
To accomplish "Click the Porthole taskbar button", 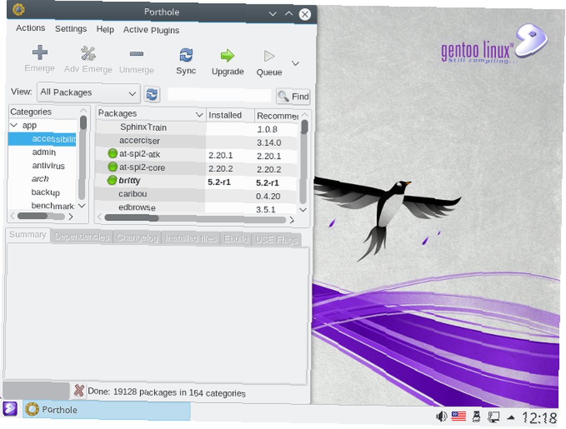I will (x=106, y=410).
